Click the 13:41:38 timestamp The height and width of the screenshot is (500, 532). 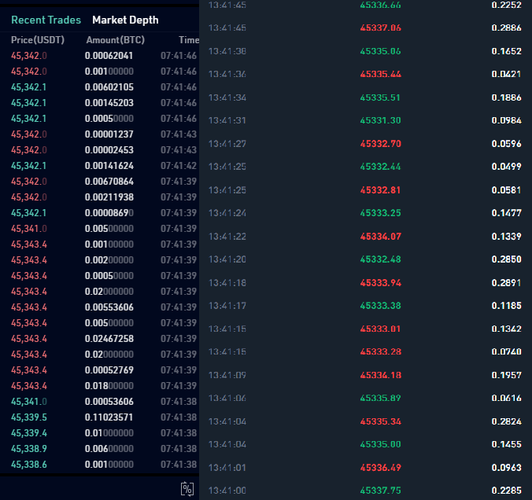227,51
